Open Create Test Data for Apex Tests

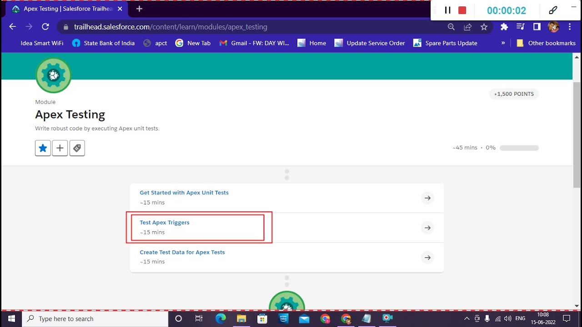[182, 252]
